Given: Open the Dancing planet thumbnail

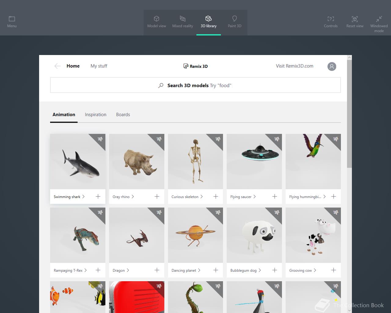Looking at the screenshot, I should click(195, 235).
